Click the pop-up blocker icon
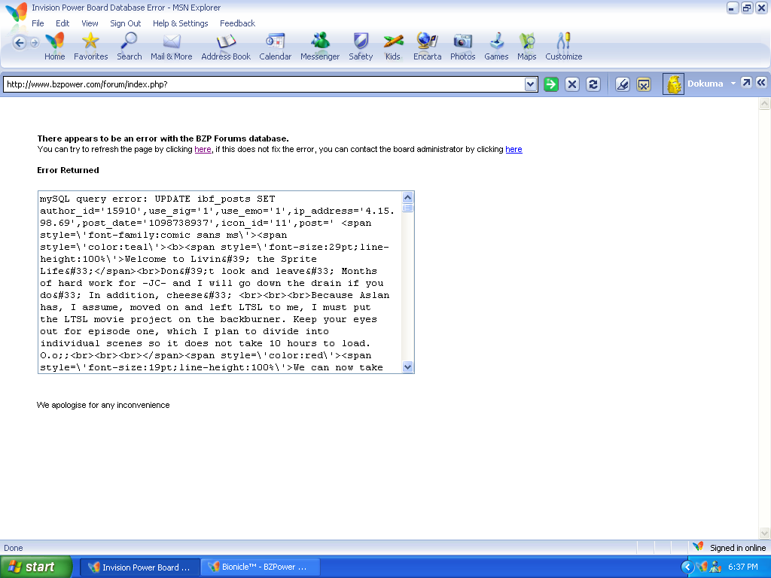771x578 pixels. coord(644,84)
